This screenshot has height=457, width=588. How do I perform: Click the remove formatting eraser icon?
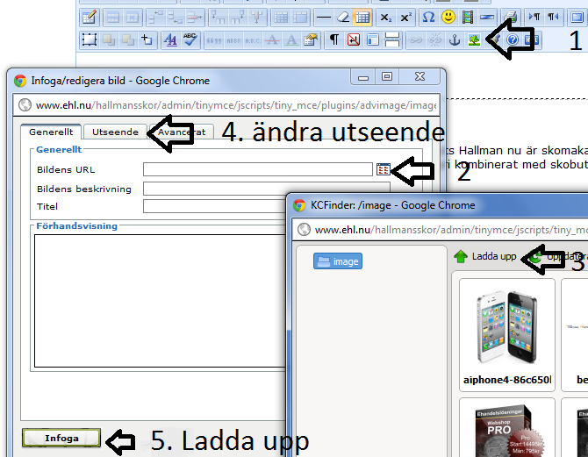tap(343, 18)
